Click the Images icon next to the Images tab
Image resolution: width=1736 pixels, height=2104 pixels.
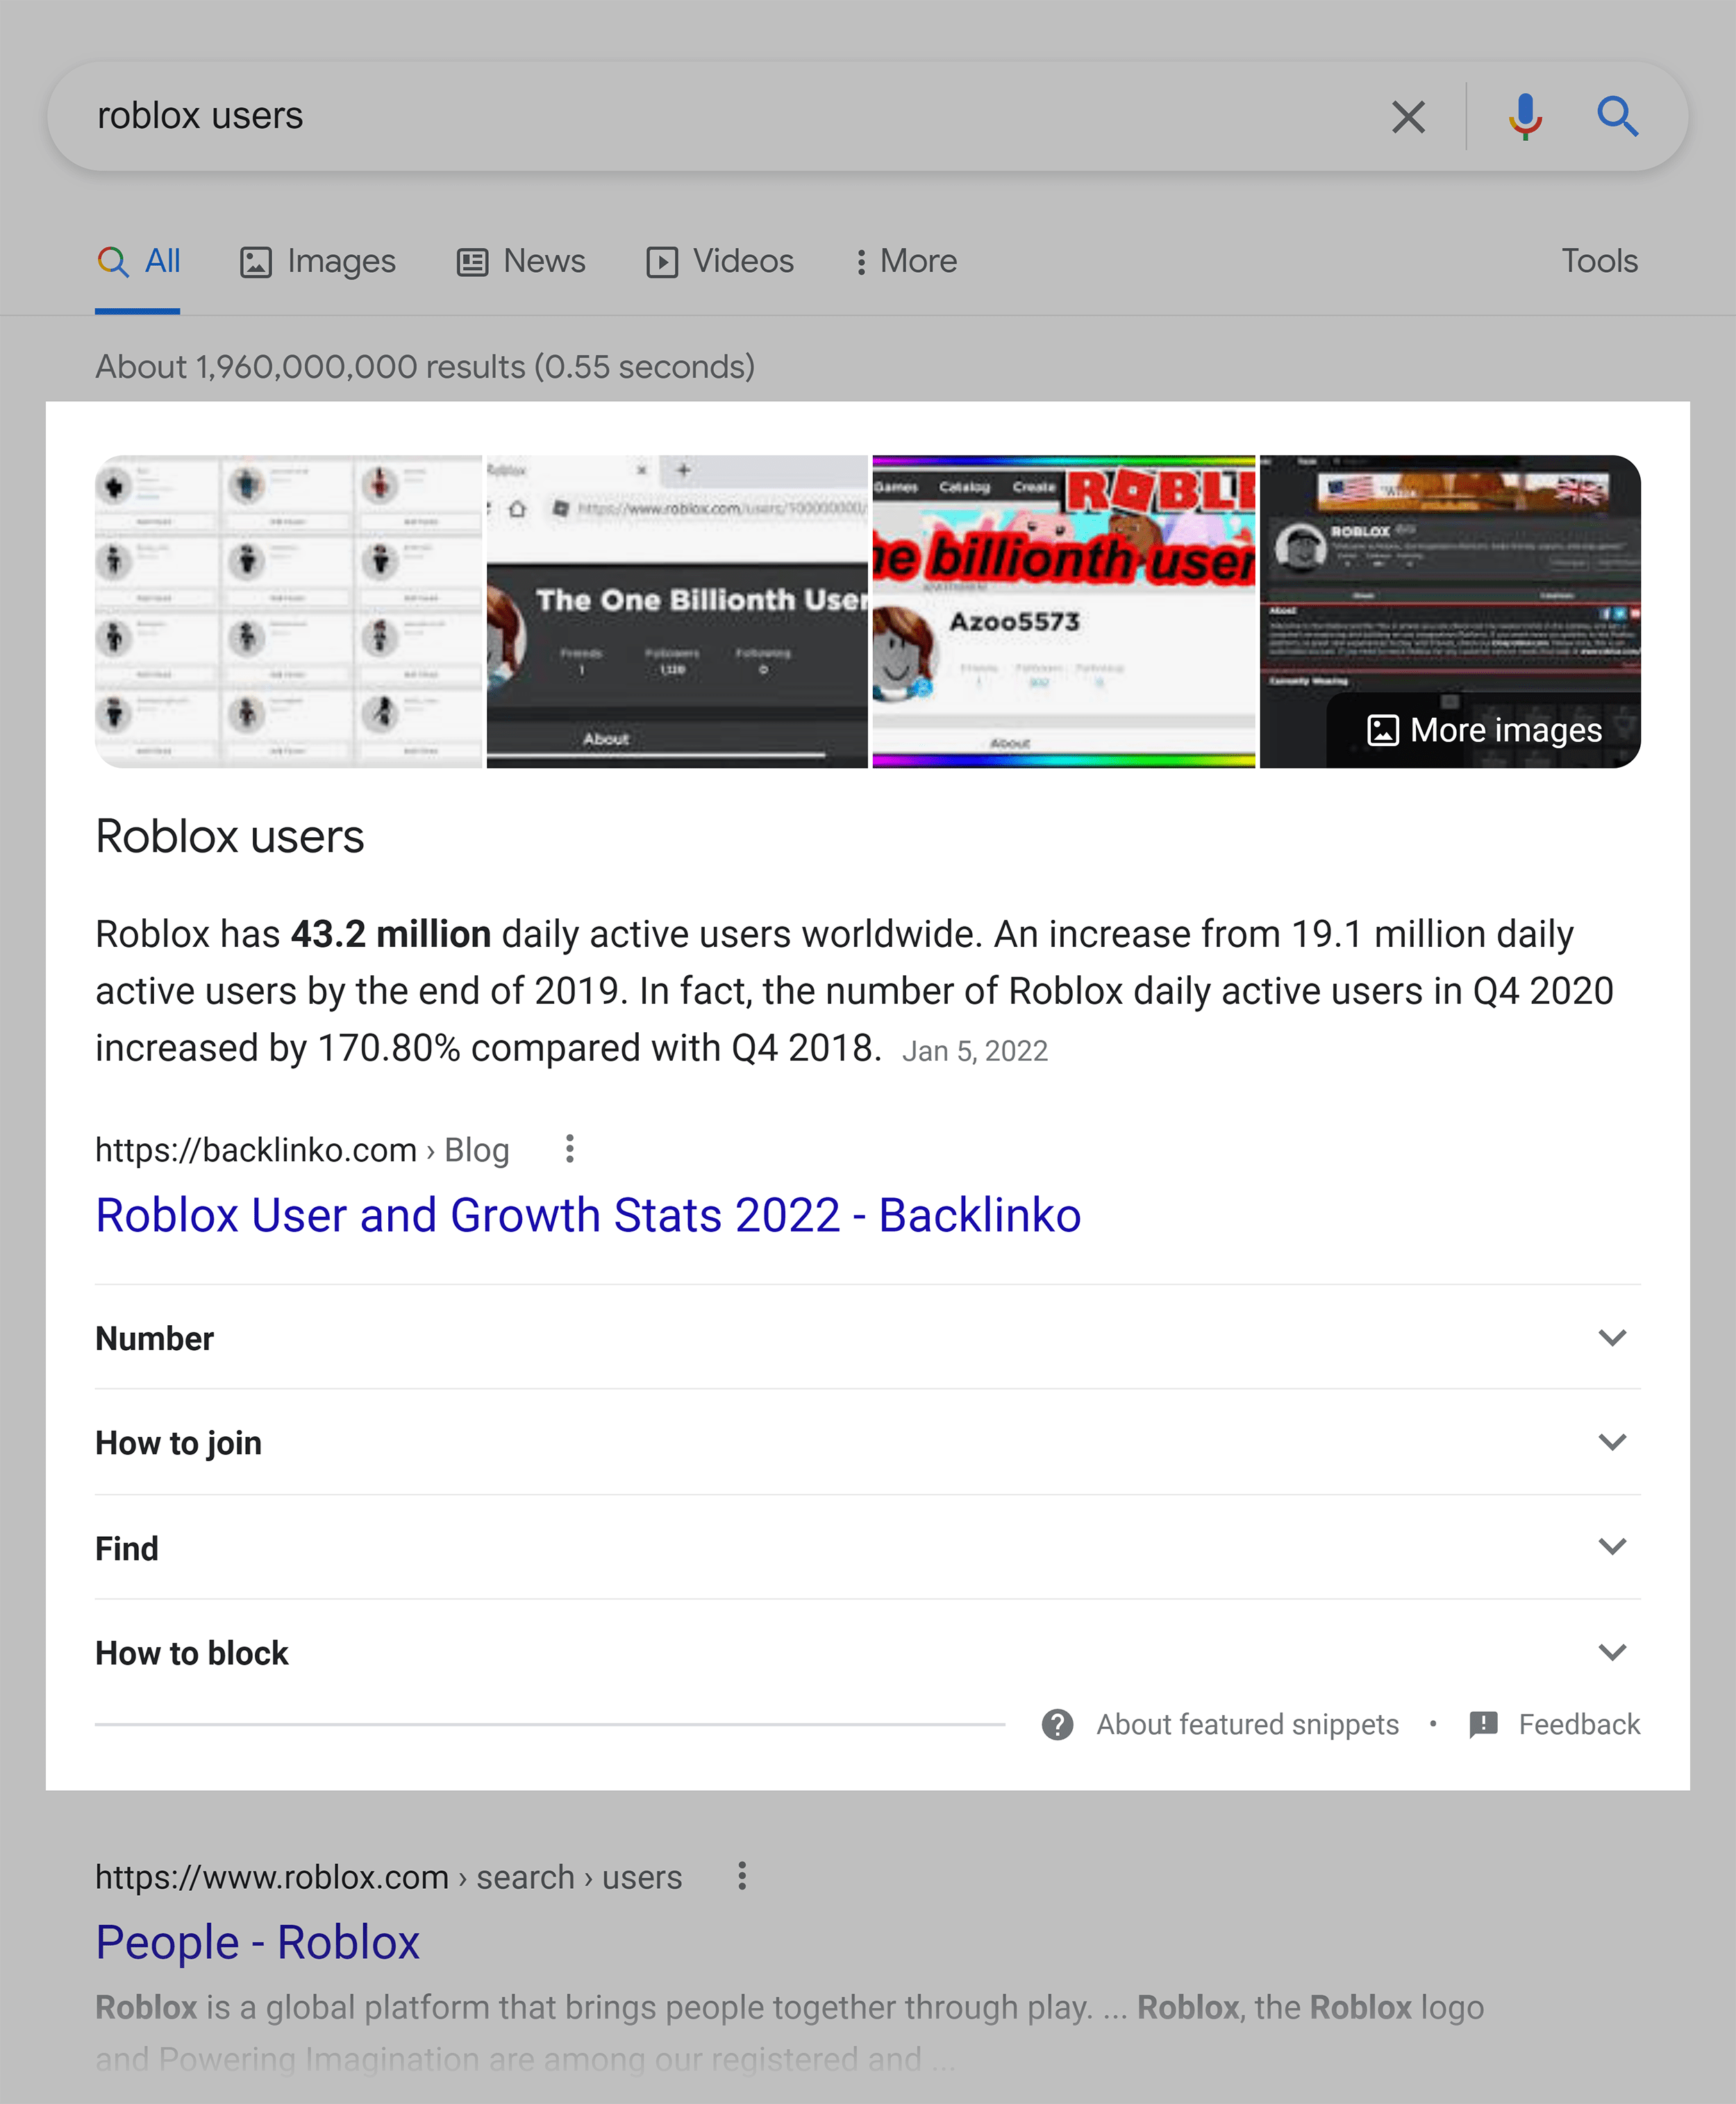click(257, 260)
